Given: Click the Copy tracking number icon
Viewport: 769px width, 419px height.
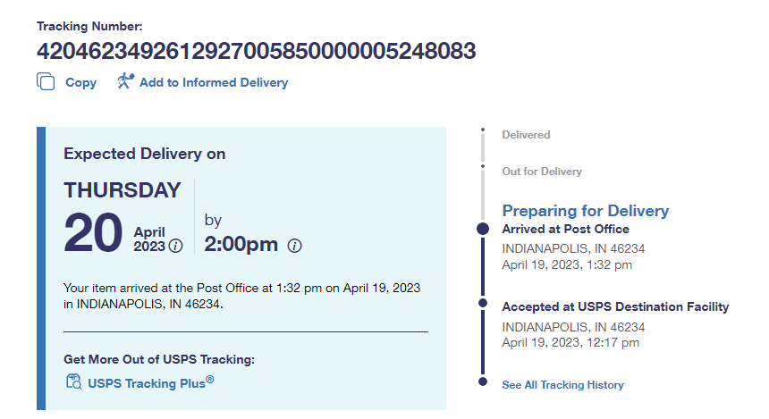Looking at the screenshot, I should coord(46,81).
